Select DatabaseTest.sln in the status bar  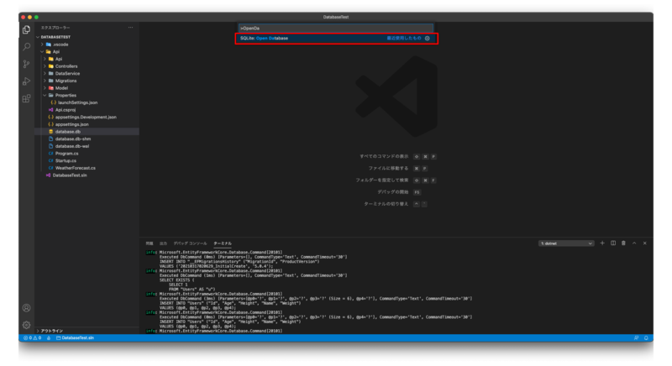point(76,337)
